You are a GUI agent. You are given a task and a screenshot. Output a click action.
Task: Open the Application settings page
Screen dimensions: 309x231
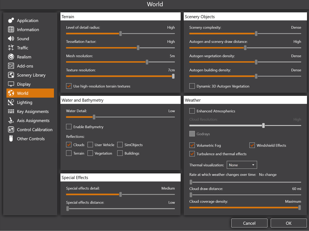click(x=30, y=21)
